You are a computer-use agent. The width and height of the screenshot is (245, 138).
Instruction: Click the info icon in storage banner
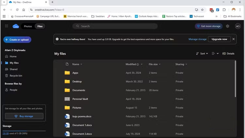[x=57, y=39]
